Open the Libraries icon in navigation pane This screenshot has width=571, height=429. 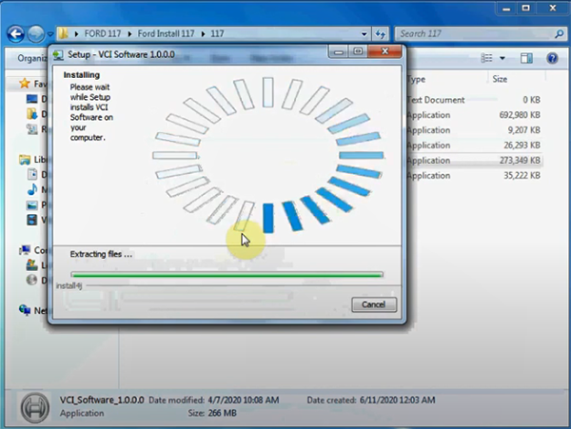click(25, 160)
